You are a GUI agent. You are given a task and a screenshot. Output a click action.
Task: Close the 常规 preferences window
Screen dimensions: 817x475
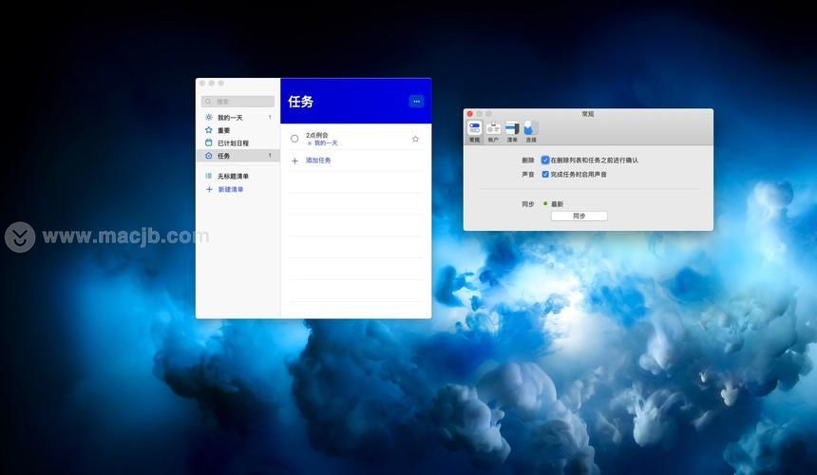tap(469, 114)
